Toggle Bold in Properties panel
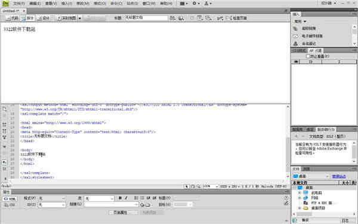358x224 pixels. coord(120,198)
